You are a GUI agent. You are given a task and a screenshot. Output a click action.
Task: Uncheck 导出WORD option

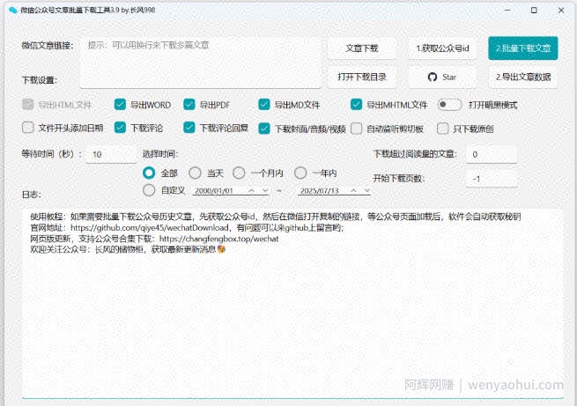click(x=121, y=105)
